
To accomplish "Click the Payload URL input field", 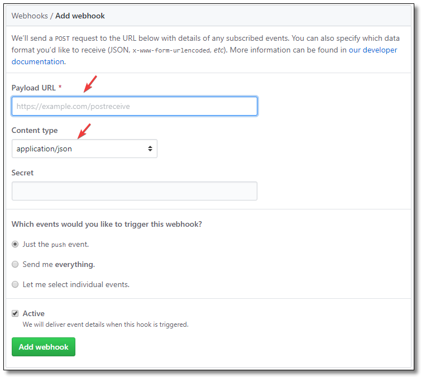I will click(134, 106).
